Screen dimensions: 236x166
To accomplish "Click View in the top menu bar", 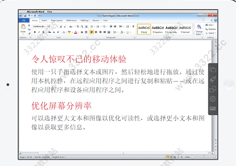I will [x=50, y=12].
